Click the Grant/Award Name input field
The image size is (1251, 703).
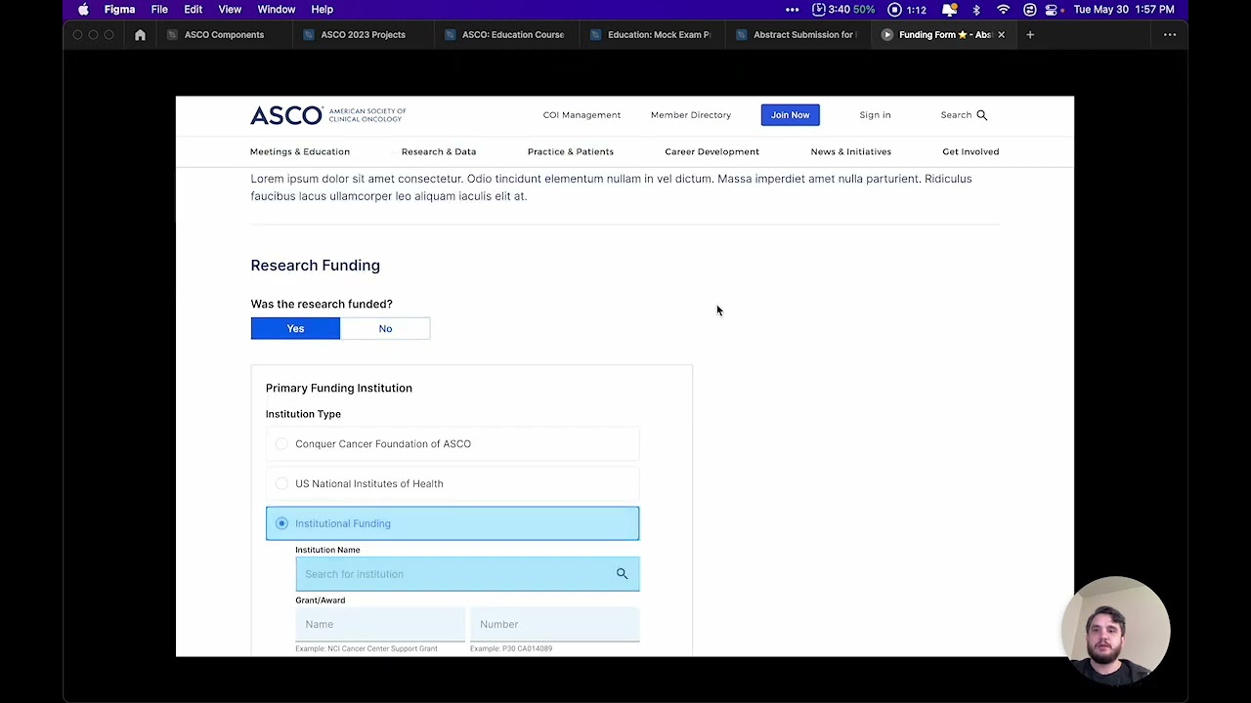[x=380, y=624]
